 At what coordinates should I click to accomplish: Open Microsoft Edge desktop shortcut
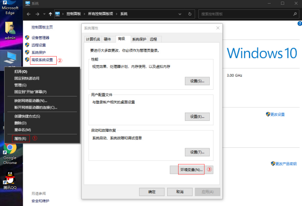point(10,8)
